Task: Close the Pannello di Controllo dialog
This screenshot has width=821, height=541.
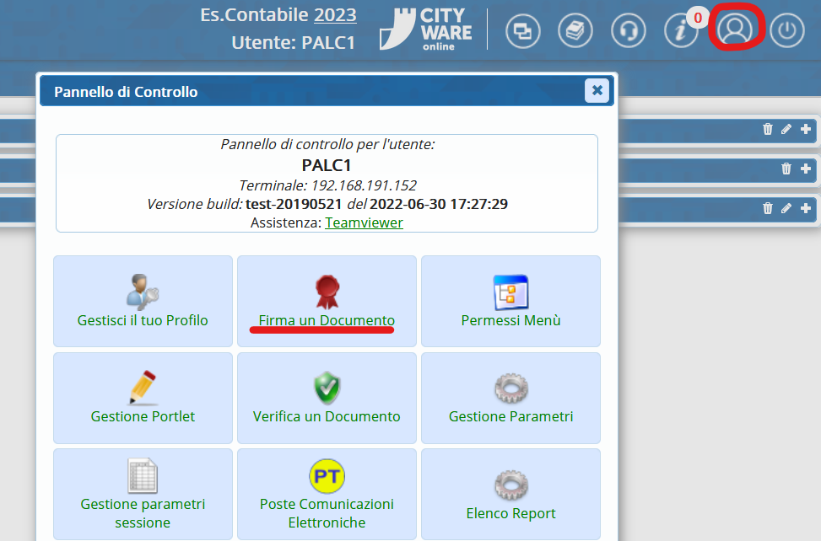Action: 597,90
